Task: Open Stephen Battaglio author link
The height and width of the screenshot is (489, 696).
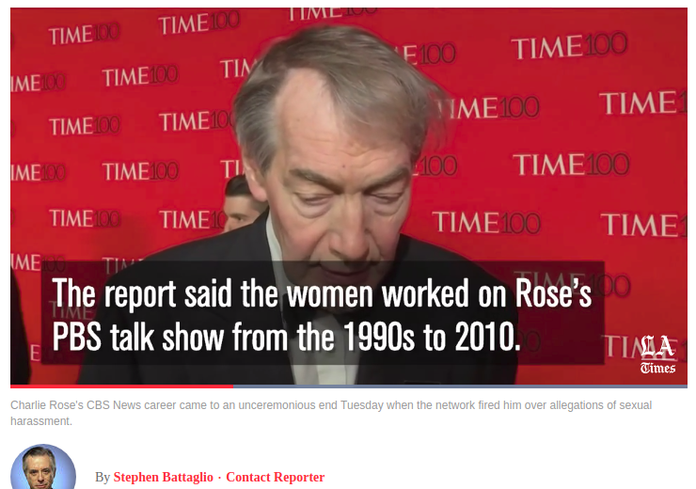Action: click(163, 477)
